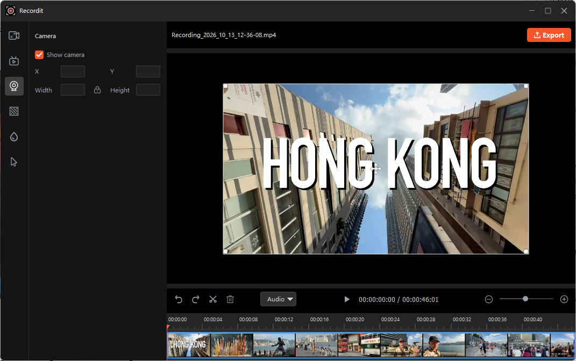Maximize the Recordit window

pos(547,11)
